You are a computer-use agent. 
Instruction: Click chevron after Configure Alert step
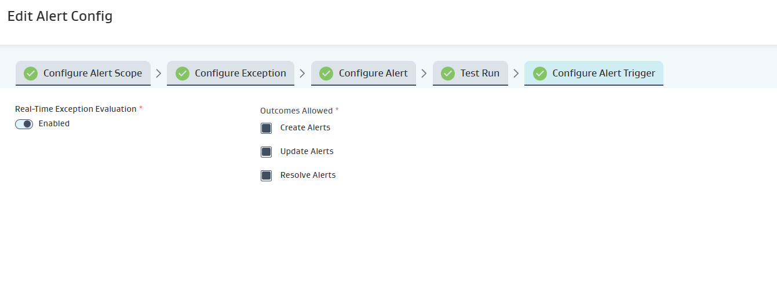tap(424, 74)
